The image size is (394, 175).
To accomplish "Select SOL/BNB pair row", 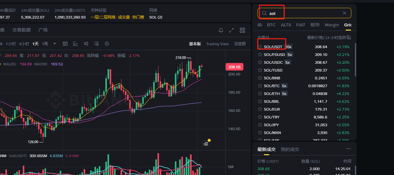I will tap(304, 78).
